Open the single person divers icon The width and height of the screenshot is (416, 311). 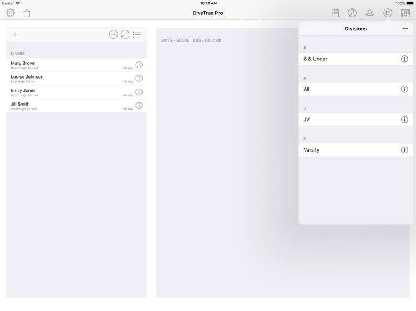[352, 13]
